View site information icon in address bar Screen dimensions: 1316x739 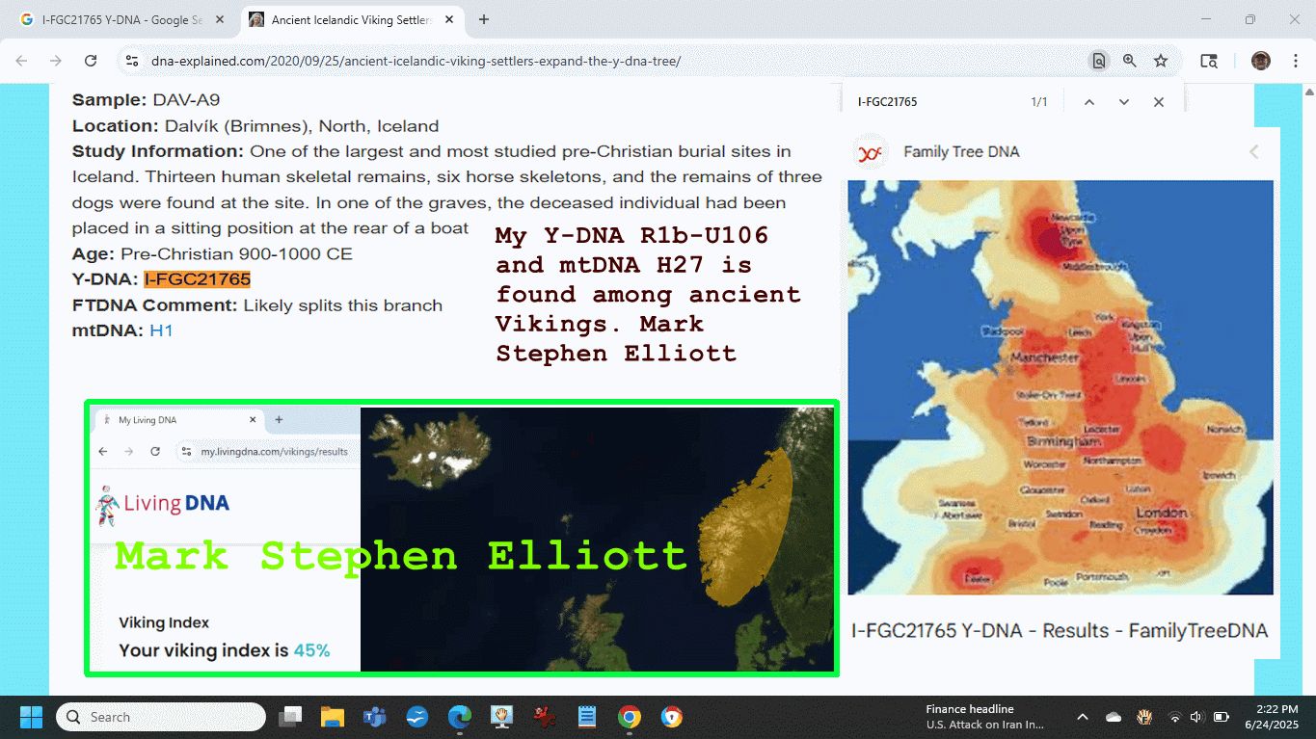click(132, 61)
